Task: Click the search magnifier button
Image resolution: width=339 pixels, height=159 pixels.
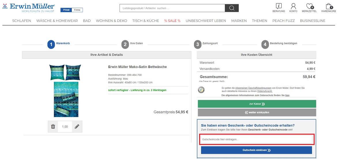Action: [232, 8]
